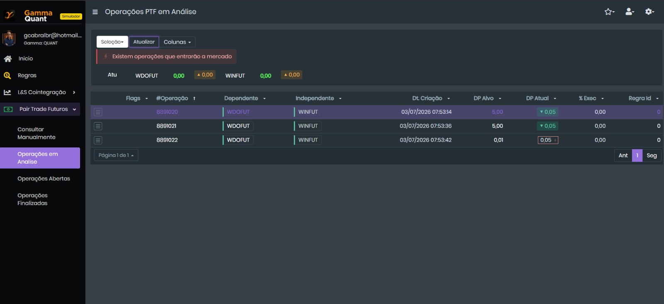Open the Flags column filter dropdown

pos(146,99)
